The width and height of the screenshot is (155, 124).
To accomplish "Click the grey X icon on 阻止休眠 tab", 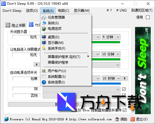I will (8, 25).
